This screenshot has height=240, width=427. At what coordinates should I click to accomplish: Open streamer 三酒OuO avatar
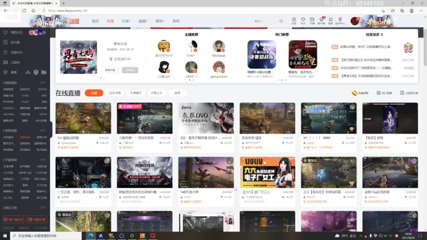pyautogui.click(x=164, y=67)
